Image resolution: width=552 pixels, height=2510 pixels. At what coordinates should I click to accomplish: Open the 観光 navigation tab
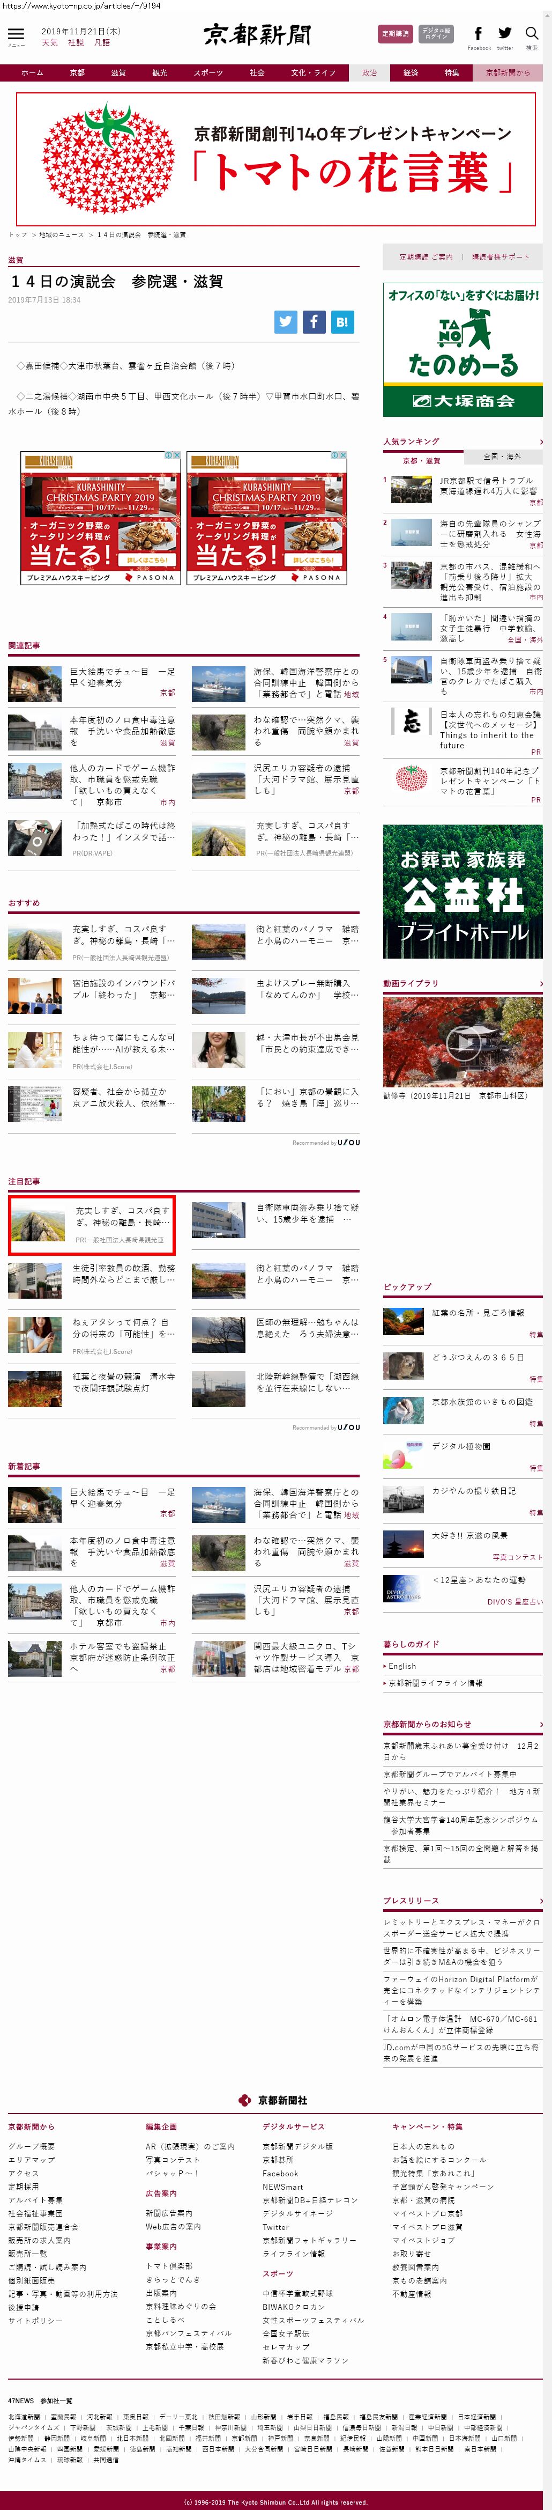coord(160,73)
